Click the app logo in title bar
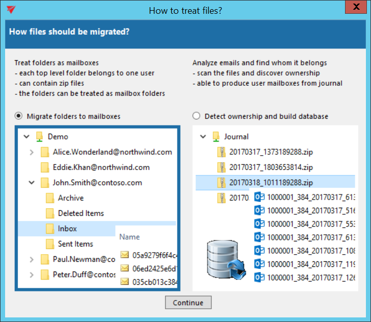This screenshot has height=322, width=371. coord(11,10)
